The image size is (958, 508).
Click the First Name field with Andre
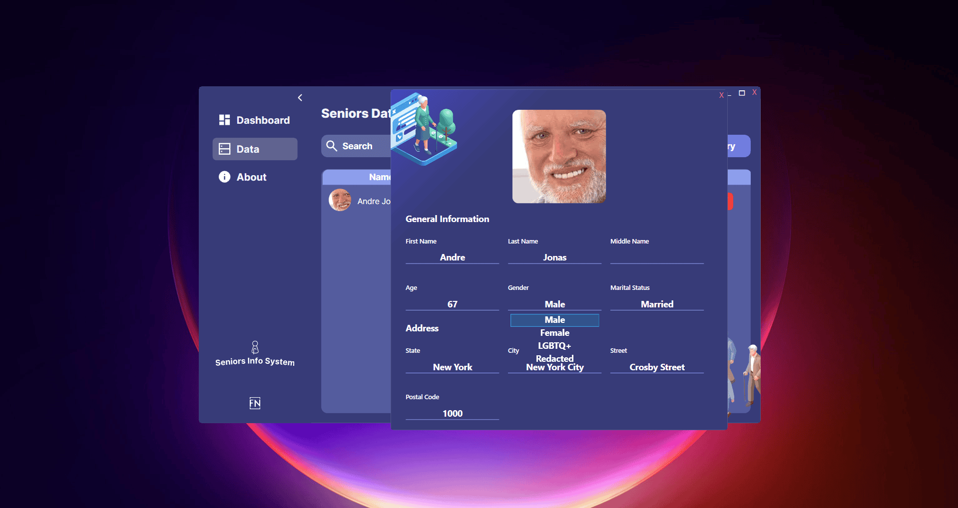coord(452,257)
